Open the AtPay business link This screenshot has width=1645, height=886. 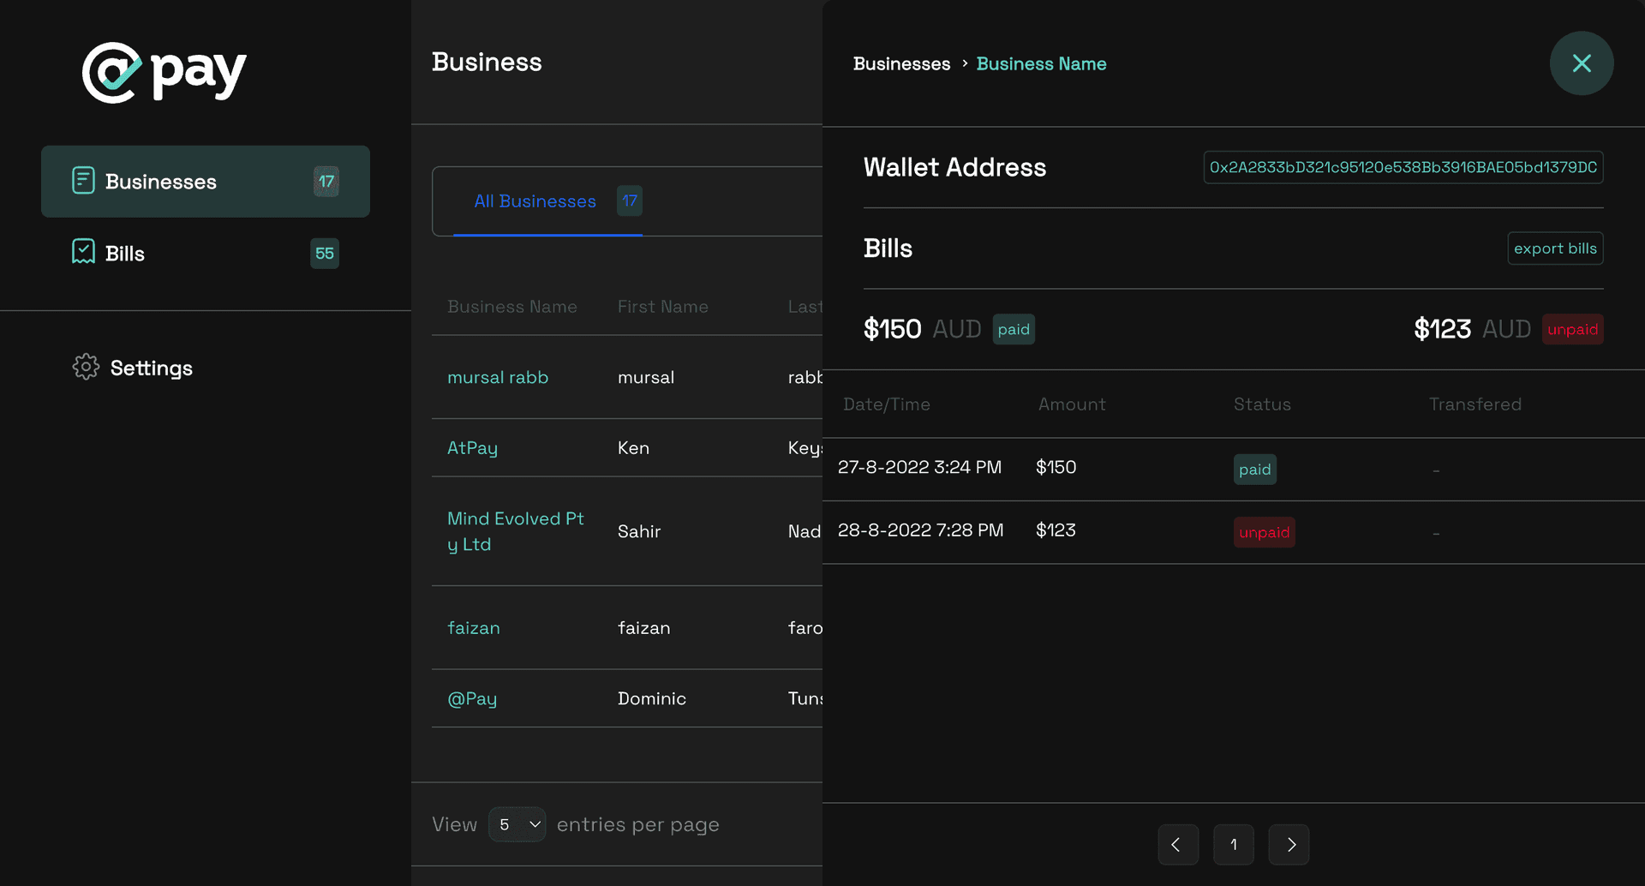pyautogui.click(x=472, y=448)
